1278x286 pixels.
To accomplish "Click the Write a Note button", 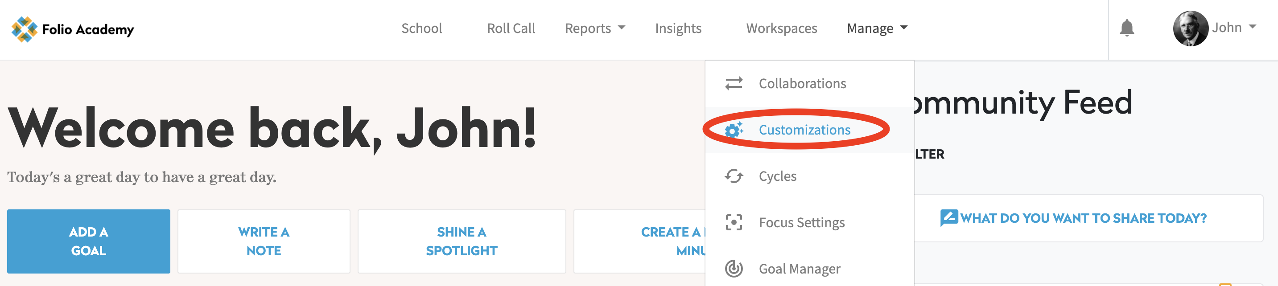I will click(x=264, y=241).
